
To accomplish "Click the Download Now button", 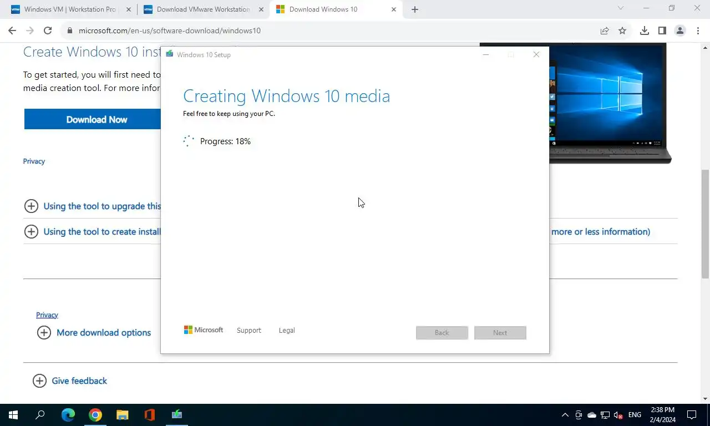I will point(93,119).
